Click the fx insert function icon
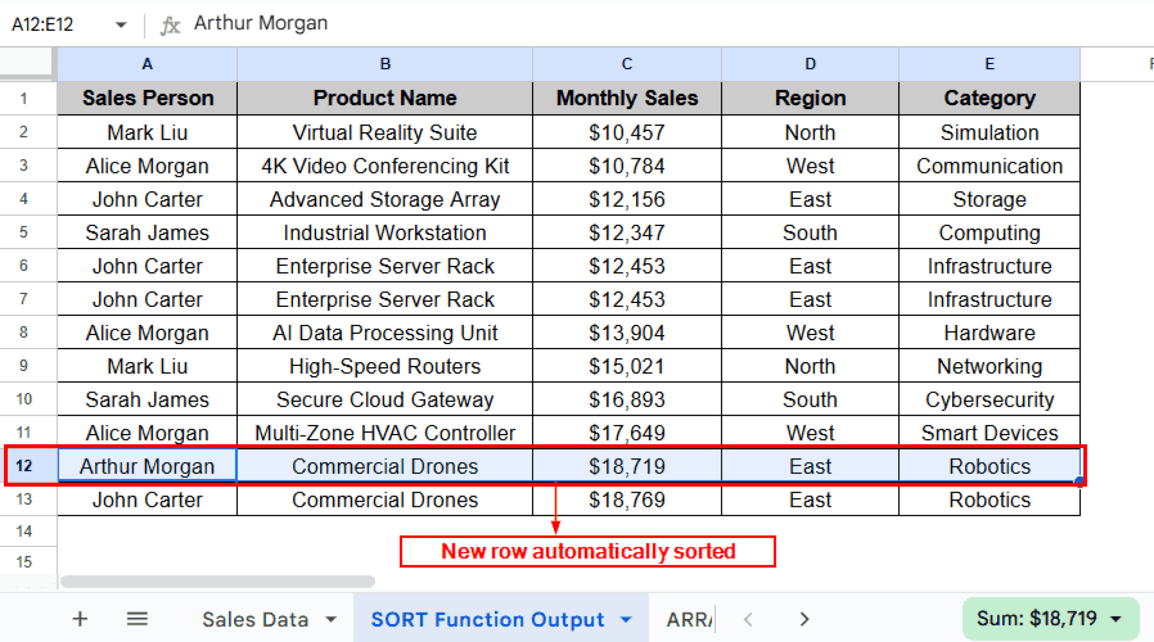The image size is (1154, 642). 171,24
